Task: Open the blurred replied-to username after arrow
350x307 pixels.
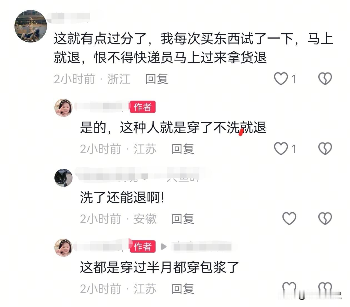Action: coord(202,246)
